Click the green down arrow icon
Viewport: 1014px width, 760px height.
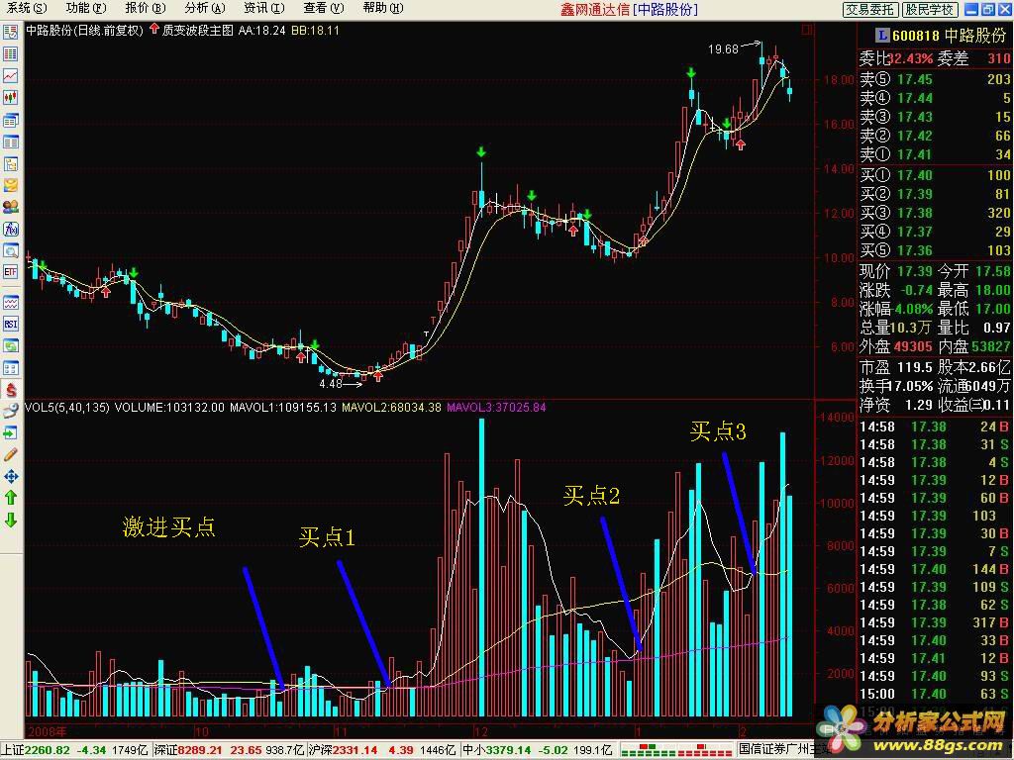click(x=10, y=520)
